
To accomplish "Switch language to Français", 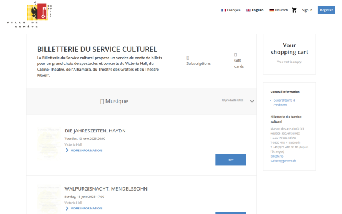I will point(230,10).
